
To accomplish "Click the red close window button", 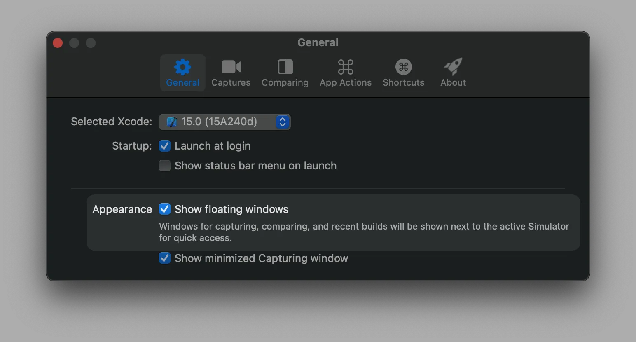I will pos(58,43).
